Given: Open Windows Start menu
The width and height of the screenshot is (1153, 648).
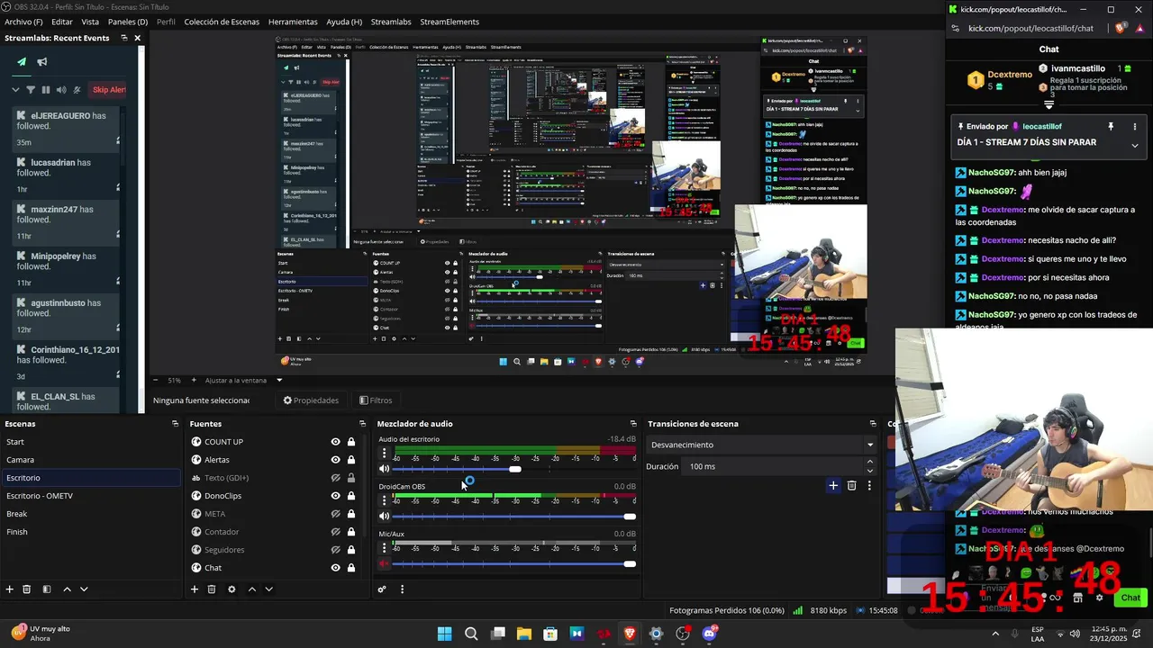Looking at the screenshot, I should pos(445,634).
